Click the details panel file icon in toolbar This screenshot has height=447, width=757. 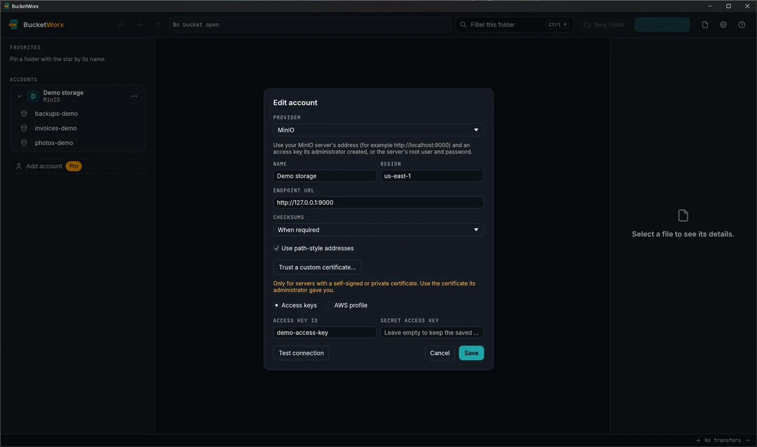(705, 24)
